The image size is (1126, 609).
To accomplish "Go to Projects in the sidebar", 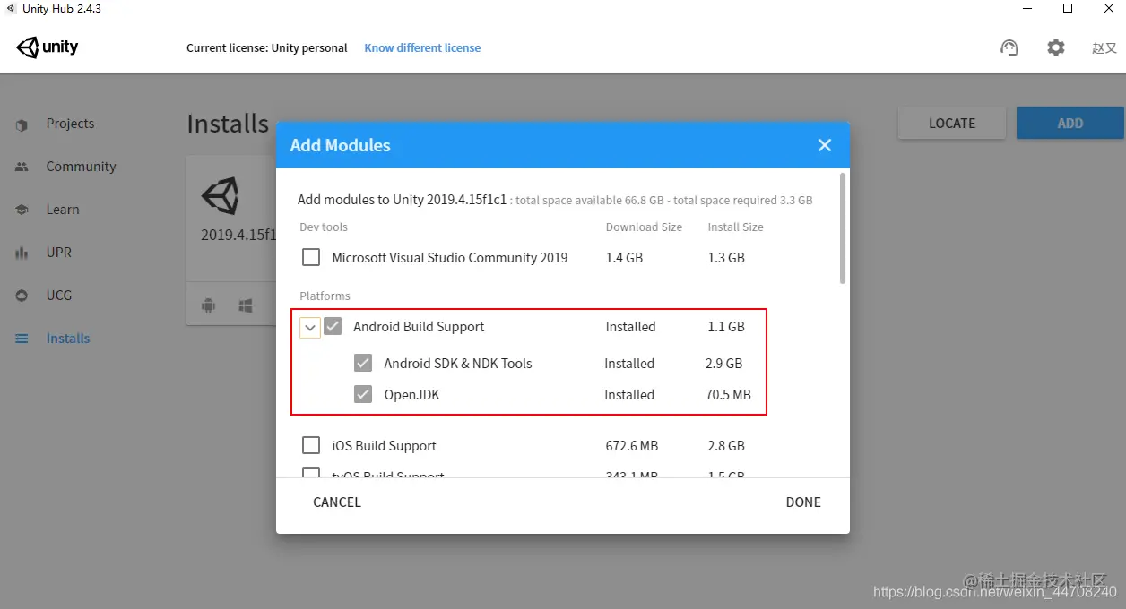I will click(x=70, y=124).
